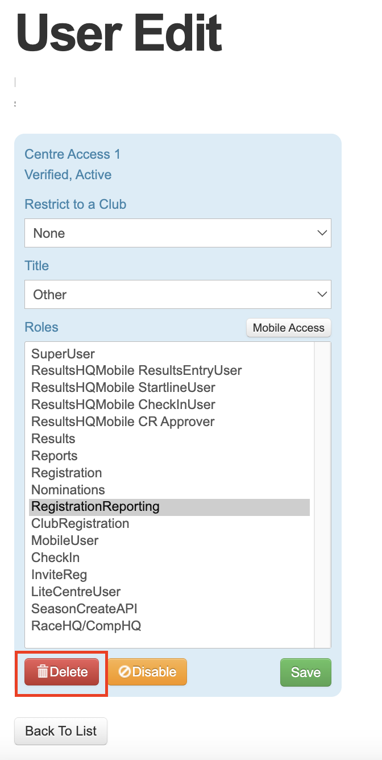This screenshot has height=760, width=382.
Task: Select the InviteReg role
Action: [169, 575]
